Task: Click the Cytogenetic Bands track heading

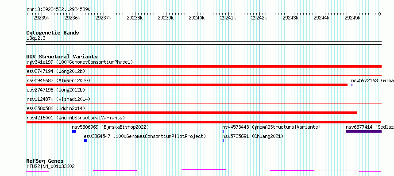Action: click(x=53, y=33)
